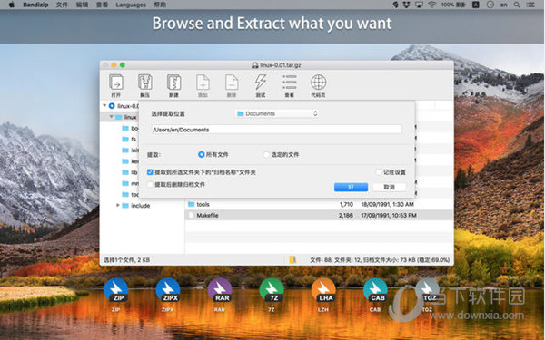Select the fs folder in tree

pos(129,139)
